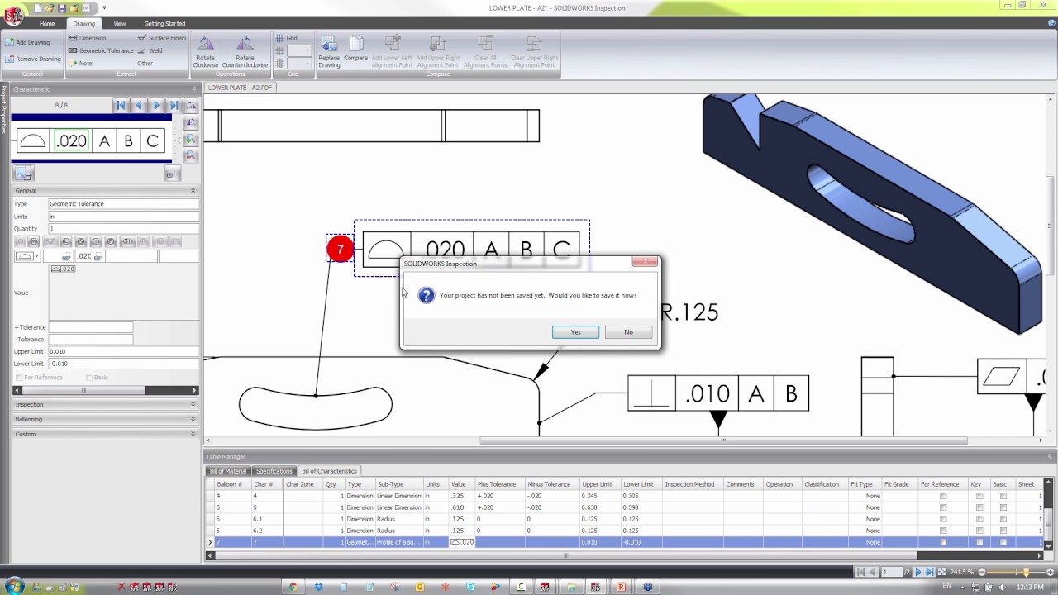The width and height of the screenshot is (1058, 595).
Task: Switch to the Home ribbon tab
Action: (x=46, y=23)
